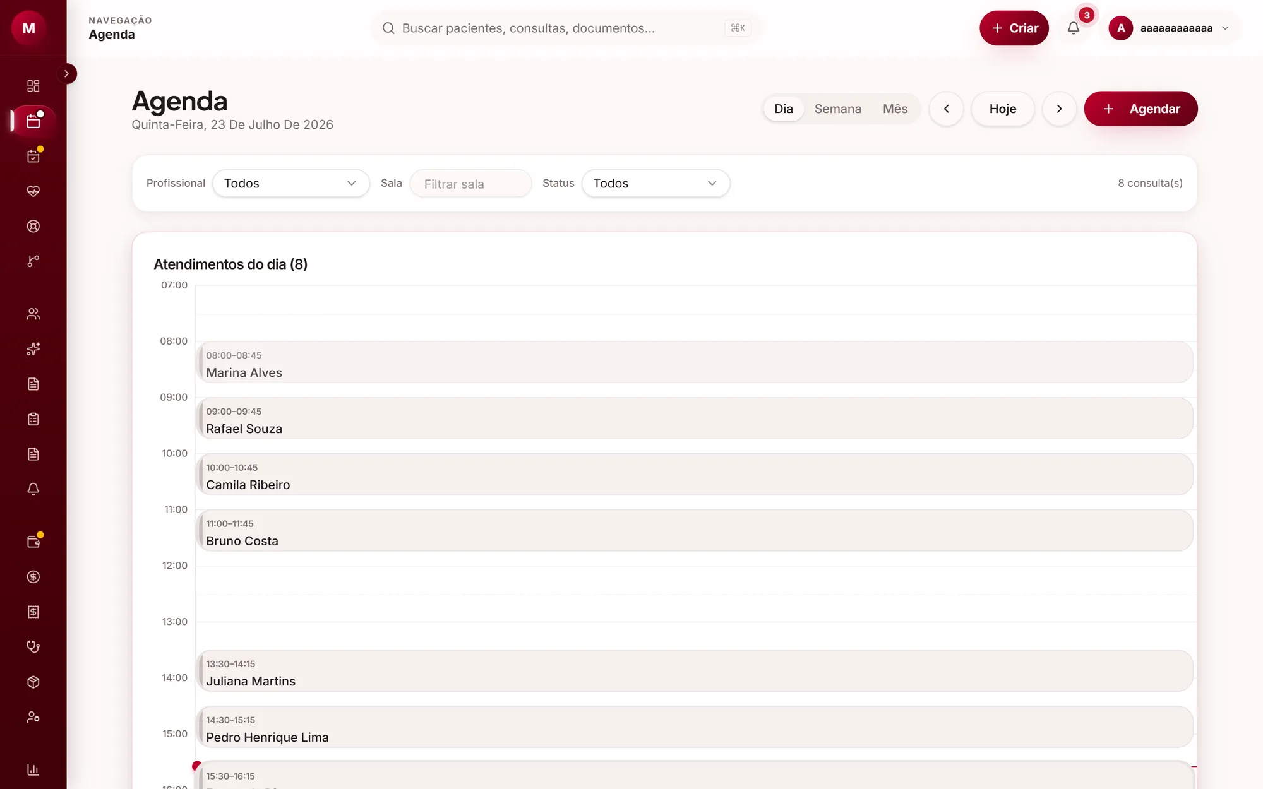1263x789 pixels.
Task: Click the Atendimentos do dia (8) heading
Action: [x=230, y=264]
